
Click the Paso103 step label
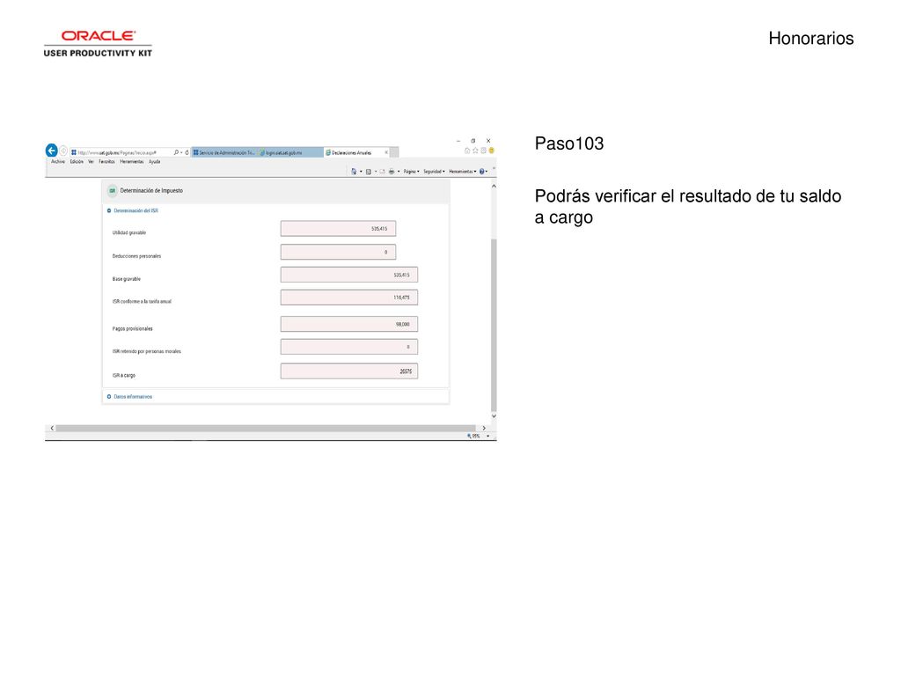[569, 143]
